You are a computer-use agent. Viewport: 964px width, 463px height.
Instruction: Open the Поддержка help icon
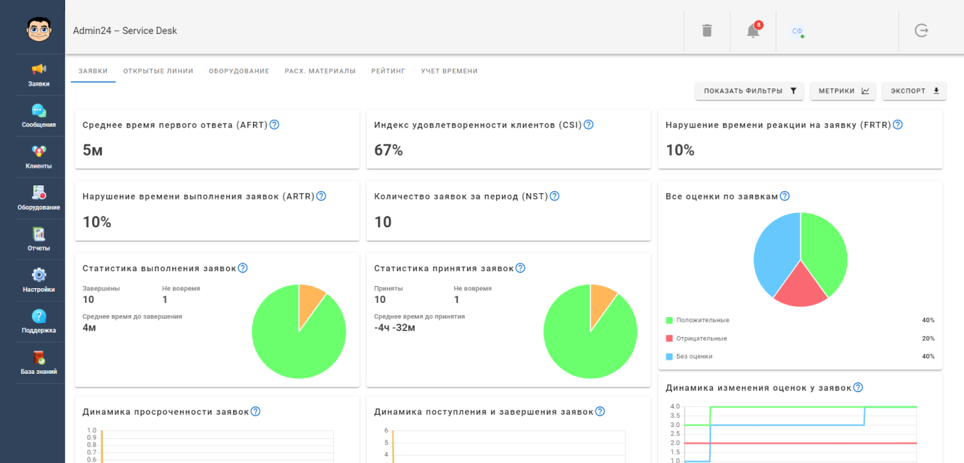(x=39, y=316)
